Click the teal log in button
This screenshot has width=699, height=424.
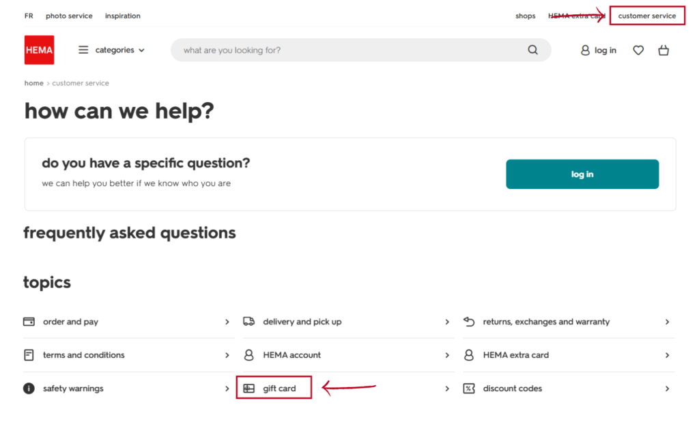[x=582, y=174]
